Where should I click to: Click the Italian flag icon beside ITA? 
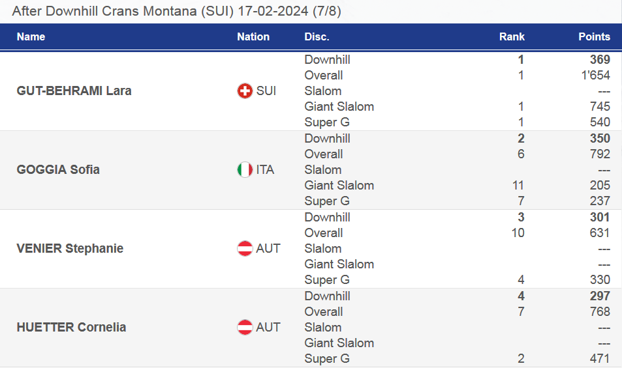click(x=245, y=170)
